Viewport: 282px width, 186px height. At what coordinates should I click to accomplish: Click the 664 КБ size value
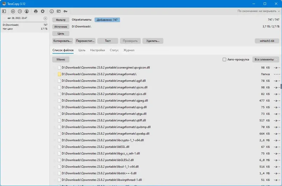click(x=265, y=134)
